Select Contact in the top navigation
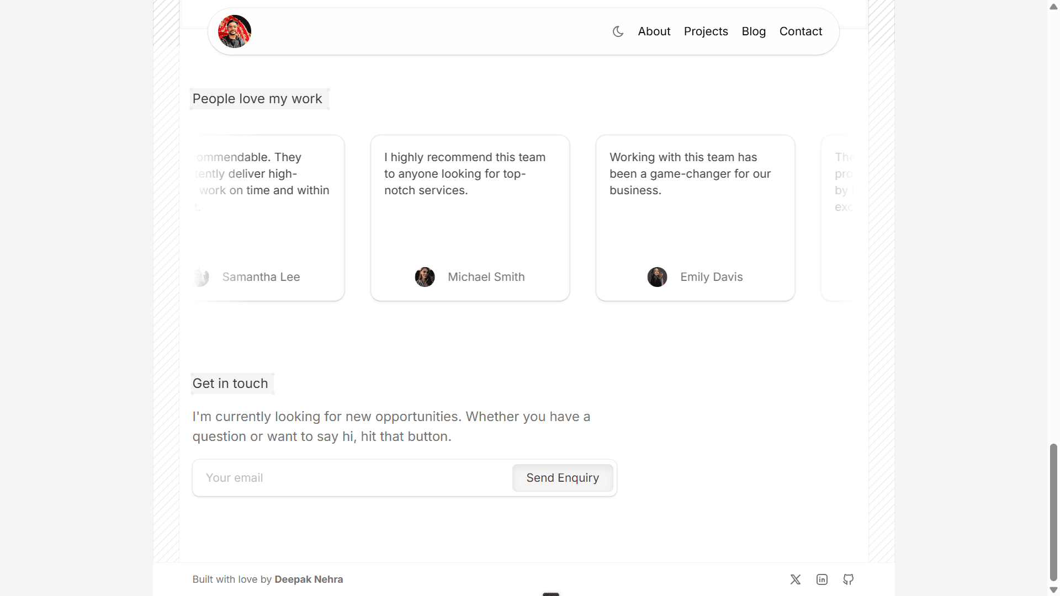 (x=801, y=31)
